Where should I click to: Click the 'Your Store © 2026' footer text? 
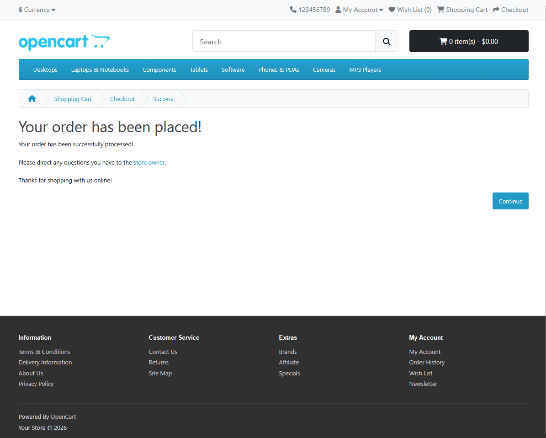coord(42,427)
